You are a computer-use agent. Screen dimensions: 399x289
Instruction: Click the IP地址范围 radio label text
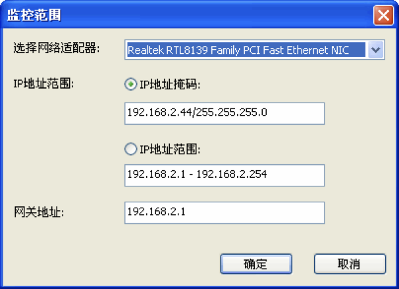pos(170,149)
